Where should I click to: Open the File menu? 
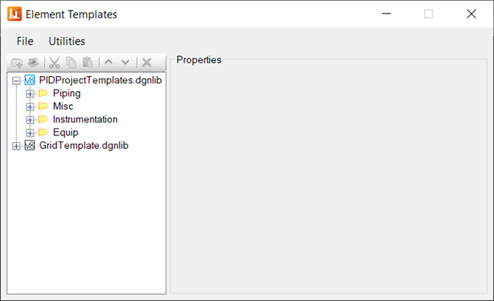[25, 41]
